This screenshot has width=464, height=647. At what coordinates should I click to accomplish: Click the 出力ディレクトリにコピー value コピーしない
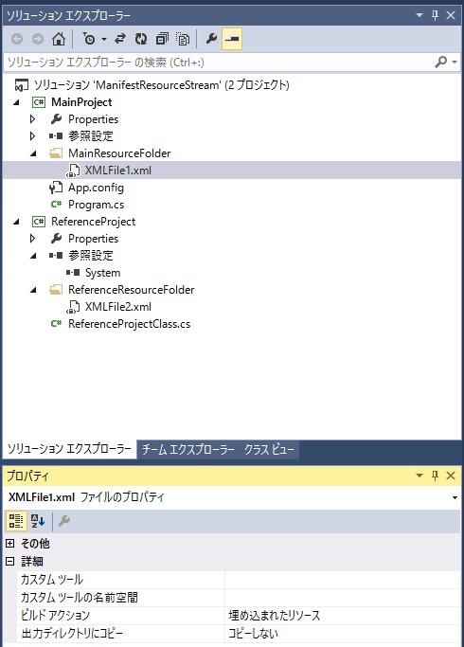point(253,634)
